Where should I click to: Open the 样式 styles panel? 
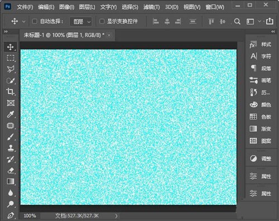(261, 45)
